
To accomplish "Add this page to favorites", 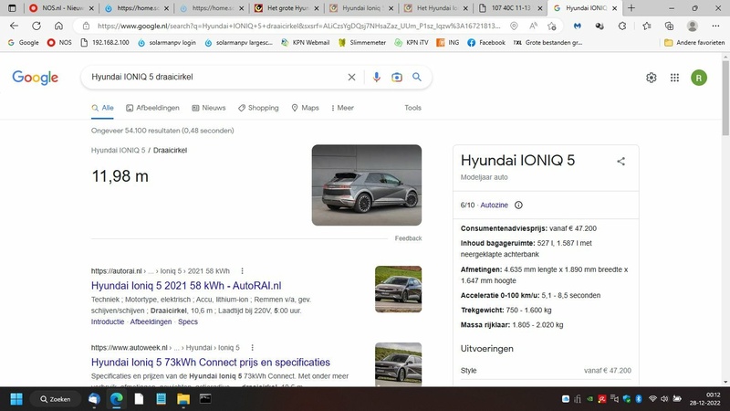I will 552,26.
